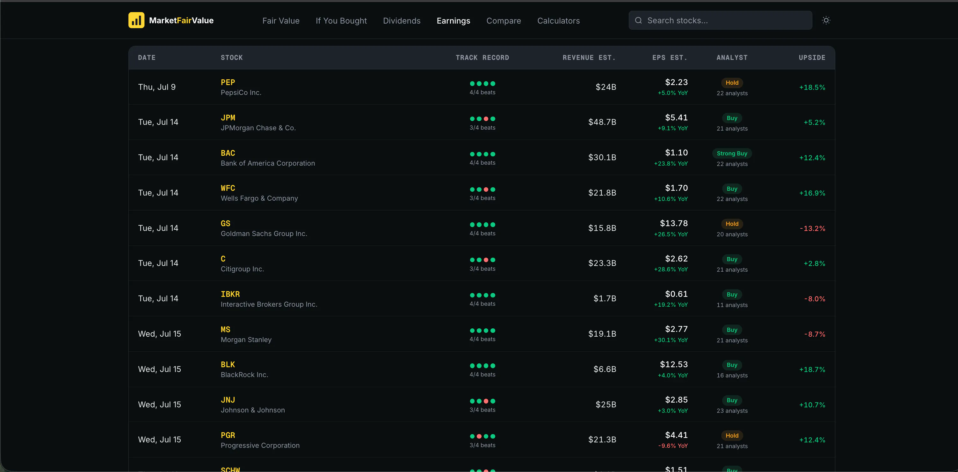Screen dimensions: 958x472
Task: Click the STOCK column header
Action: [231, 58]
